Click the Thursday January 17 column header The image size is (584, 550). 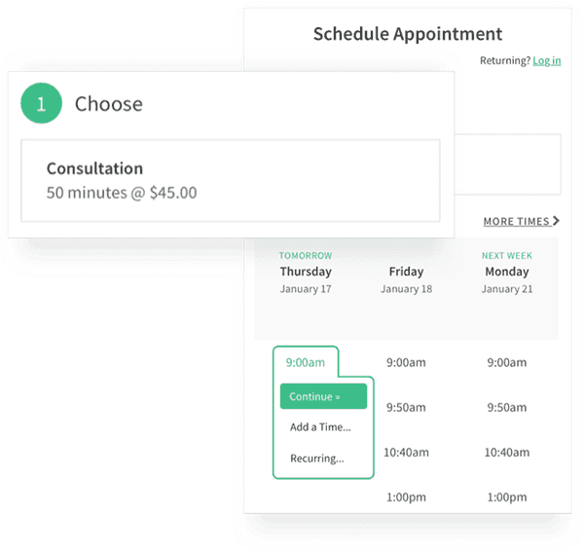(x=306, y=278)
